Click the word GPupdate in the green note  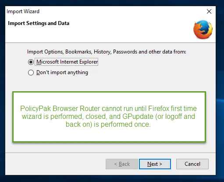pyautogui.click(x=138, y=117)
